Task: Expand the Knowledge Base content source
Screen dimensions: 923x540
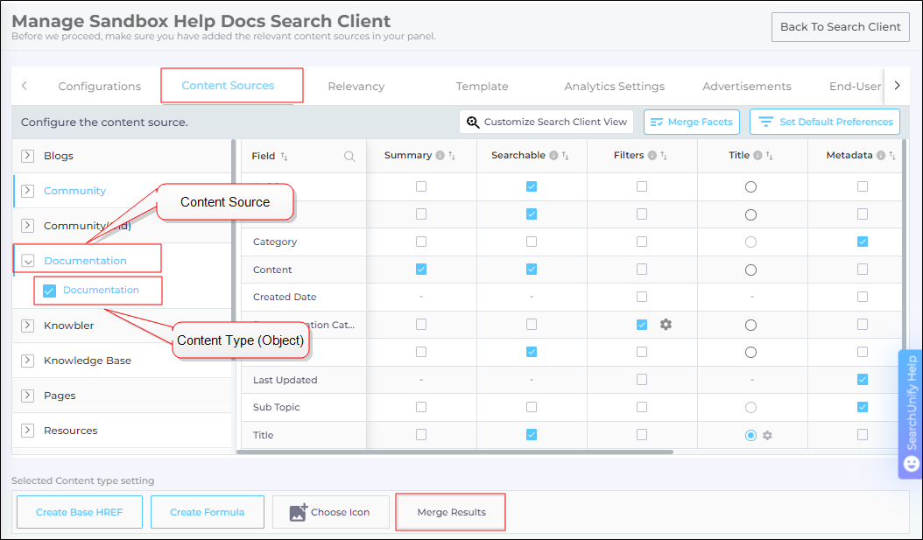Action: point(27,361)
